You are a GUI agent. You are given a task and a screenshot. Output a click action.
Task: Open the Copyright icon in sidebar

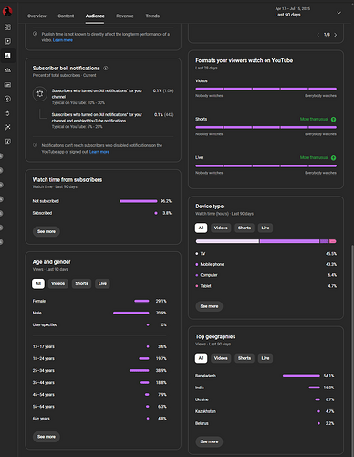(7, 99)
